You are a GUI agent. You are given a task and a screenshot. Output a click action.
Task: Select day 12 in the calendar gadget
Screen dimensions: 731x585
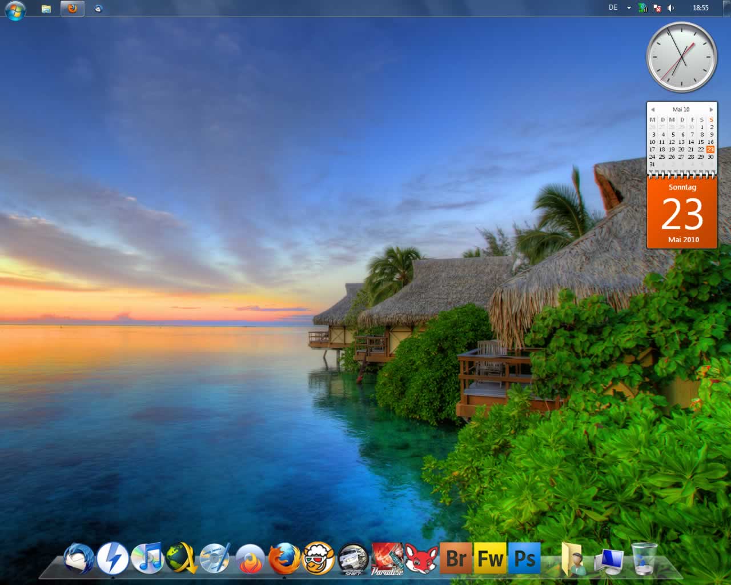click(672, 142)
